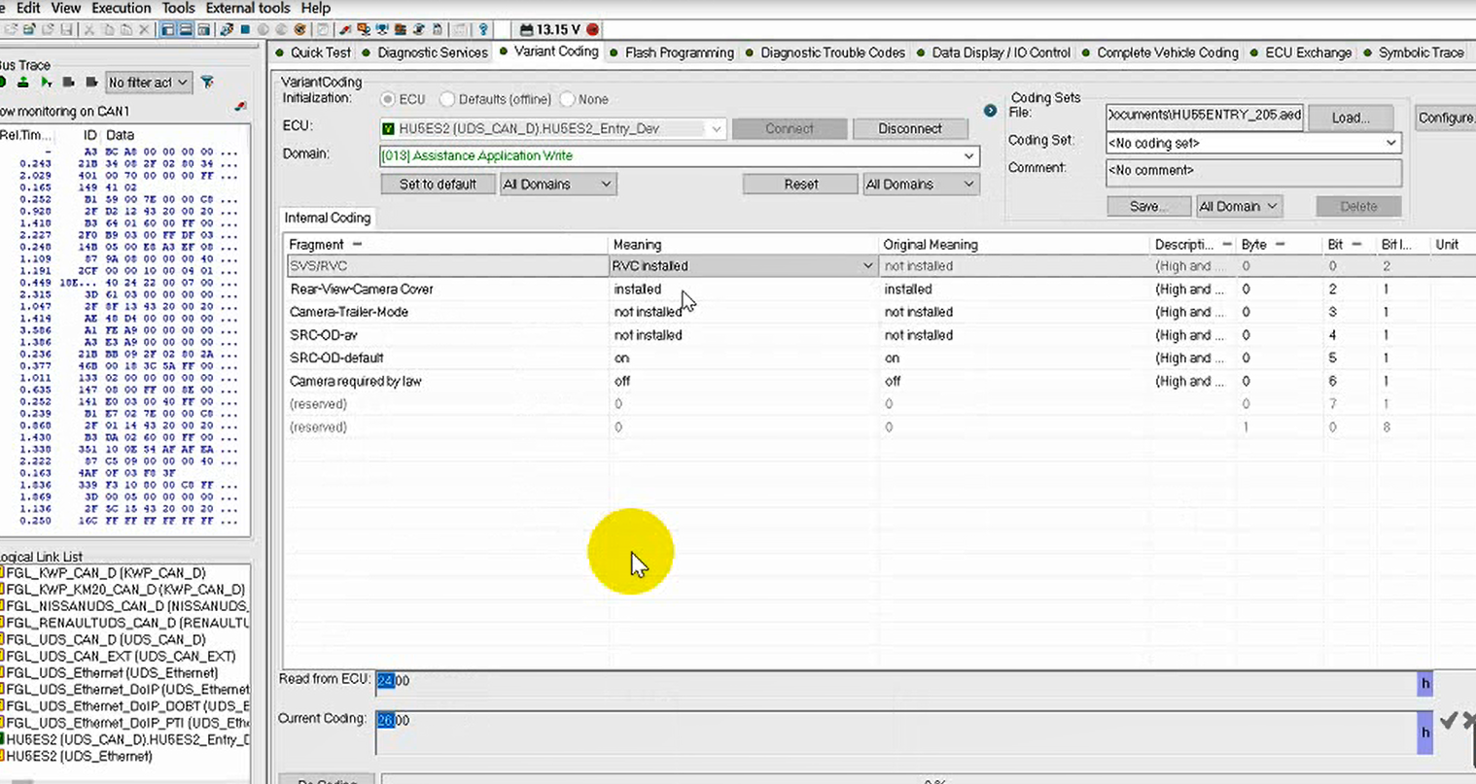This screenshot has height=784, width=1476.
Task: Open All Domain dropdown next to Save
Action: (1238, 206)
